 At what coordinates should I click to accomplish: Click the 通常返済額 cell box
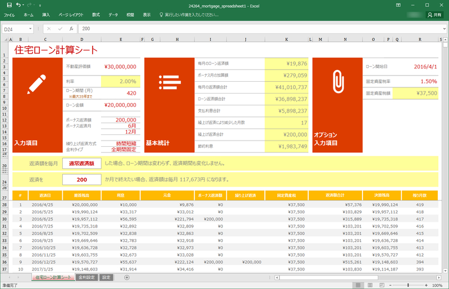(81, 164)
